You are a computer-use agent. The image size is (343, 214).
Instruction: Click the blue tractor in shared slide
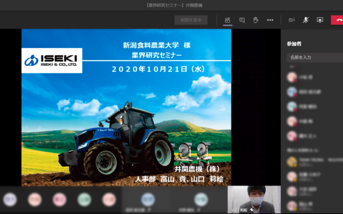(x=116, y=142)
